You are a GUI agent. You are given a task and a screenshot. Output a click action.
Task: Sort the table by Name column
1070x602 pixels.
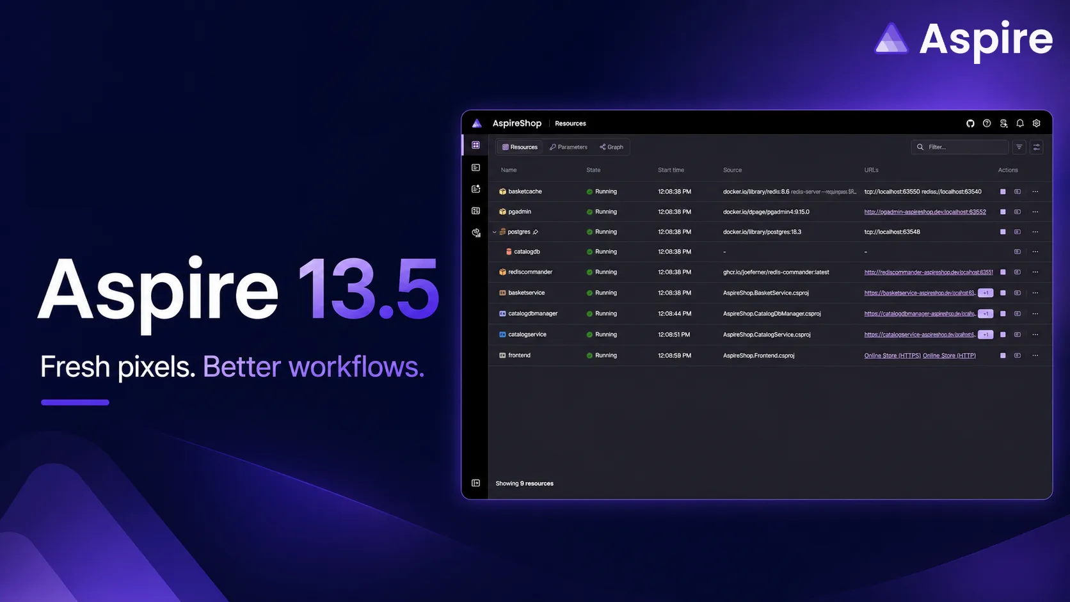[x=509, y=170]
